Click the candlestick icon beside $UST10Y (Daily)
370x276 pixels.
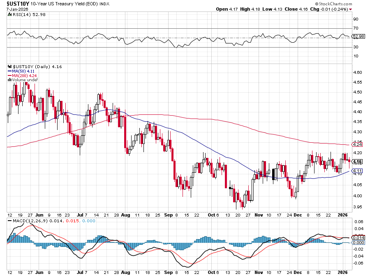point(10,66)
